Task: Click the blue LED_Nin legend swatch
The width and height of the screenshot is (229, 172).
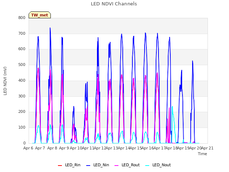Action: 88,165
